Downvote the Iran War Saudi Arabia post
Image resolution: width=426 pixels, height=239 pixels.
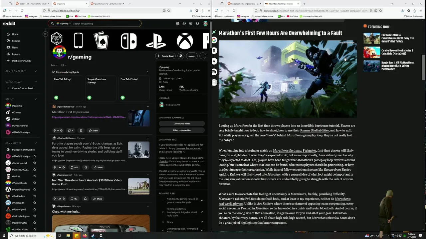[x=64, y=199]
